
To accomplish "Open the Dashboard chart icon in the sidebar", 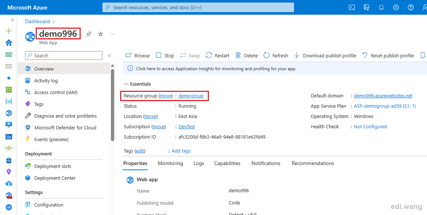I will coord(9,54).
